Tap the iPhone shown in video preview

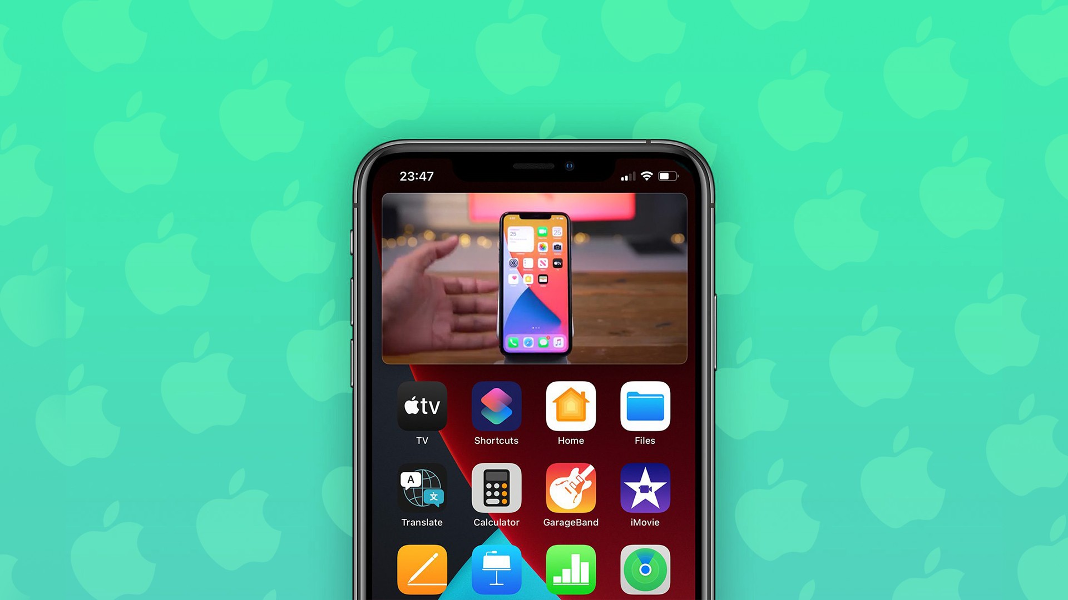(x=536, y=282)
